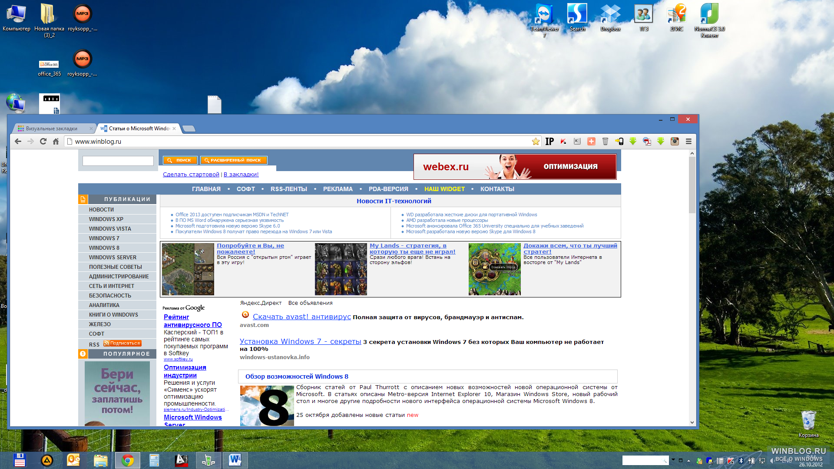Click the web-to-PDF extension icon

tap(647, 142)
